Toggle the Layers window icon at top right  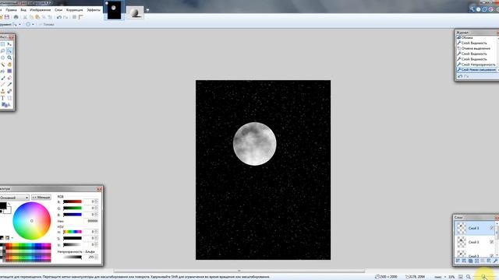coord(485,9)
